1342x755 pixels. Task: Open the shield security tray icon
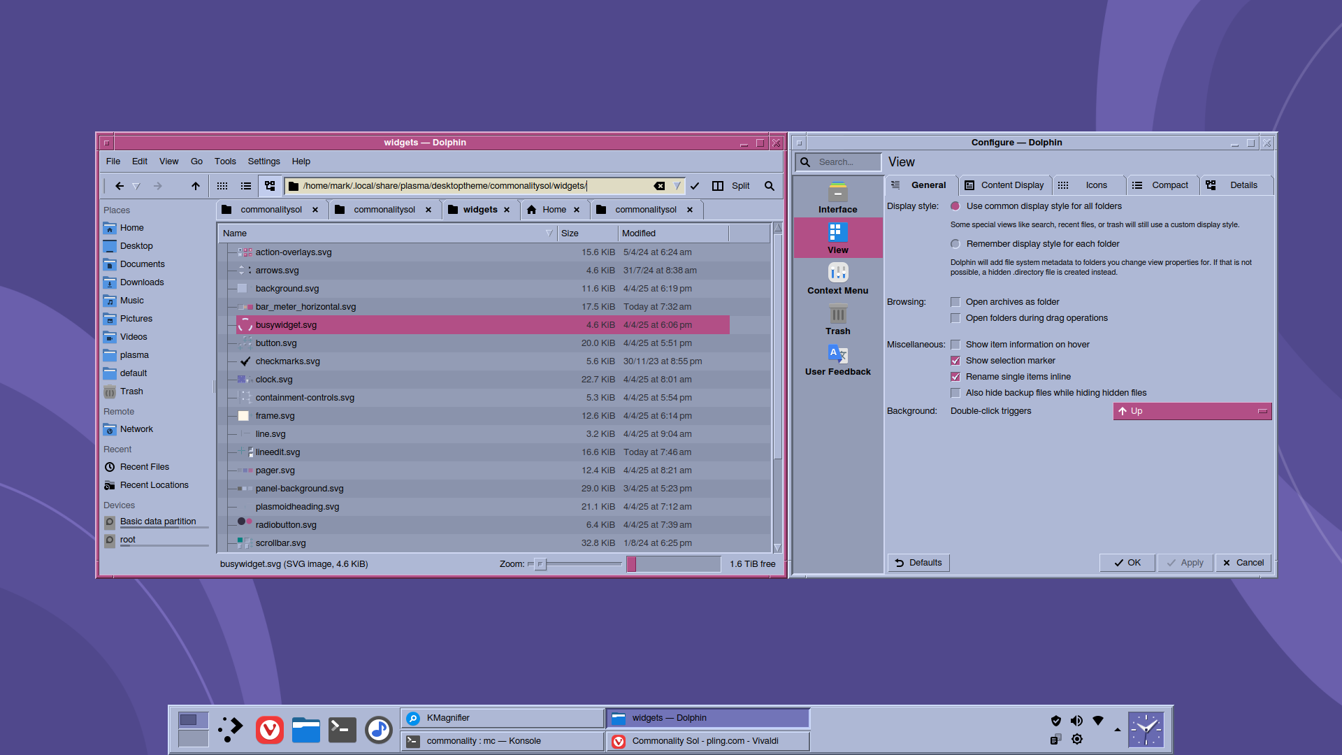pyautogui.click(x=1055, y=721)
